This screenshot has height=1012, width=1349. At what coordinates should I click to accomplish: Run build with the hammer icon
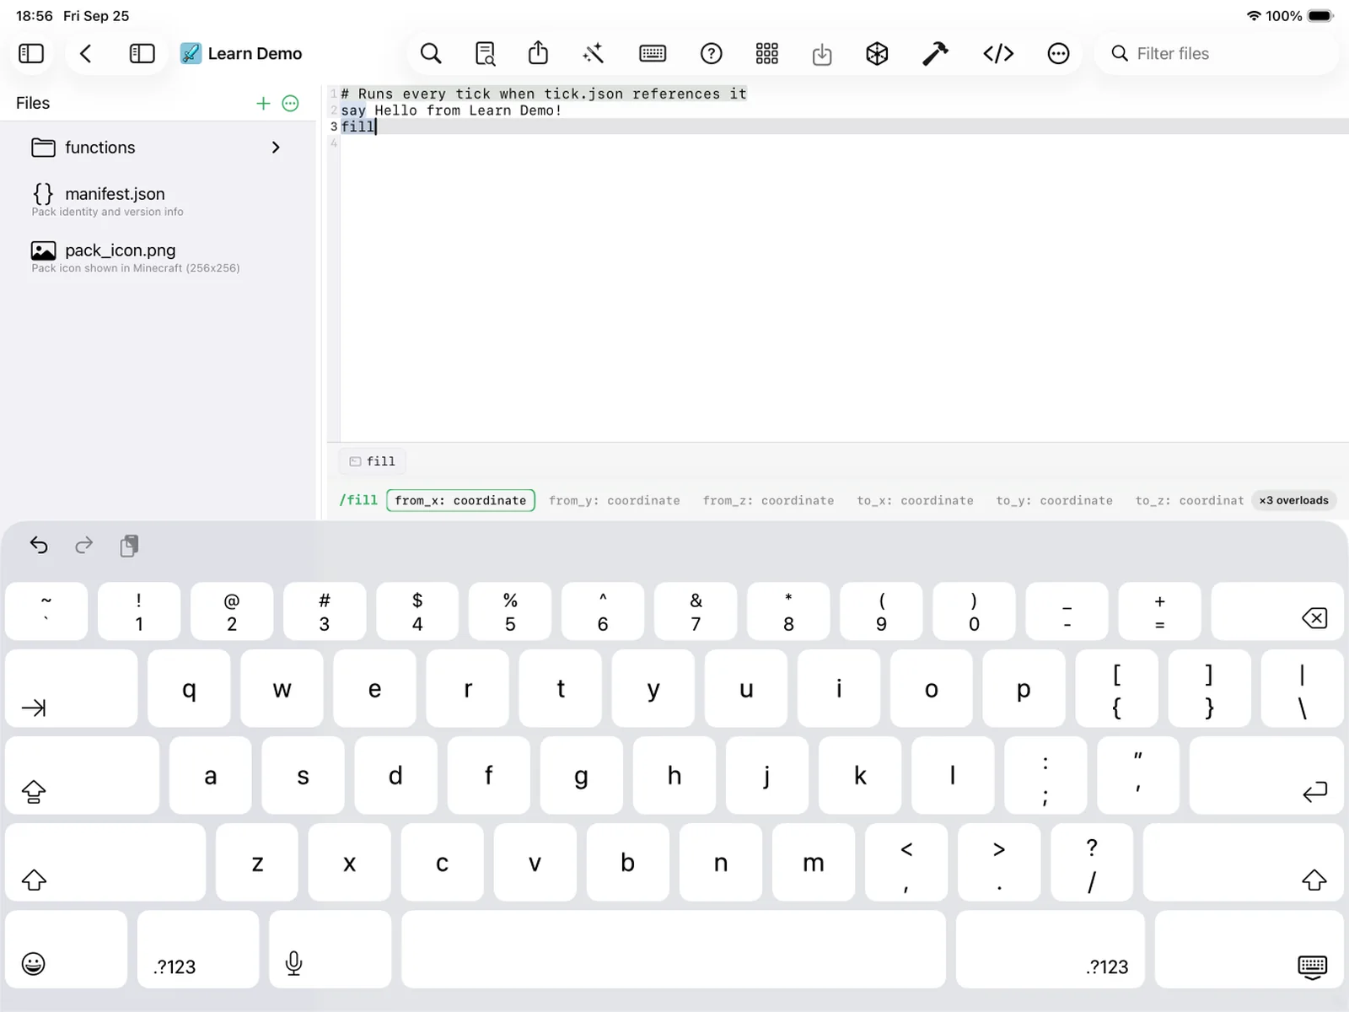click(935, 54)
